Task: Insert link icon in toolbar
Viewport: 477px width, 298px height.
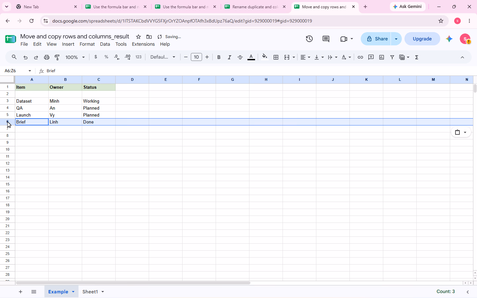Action: [360, 57]
